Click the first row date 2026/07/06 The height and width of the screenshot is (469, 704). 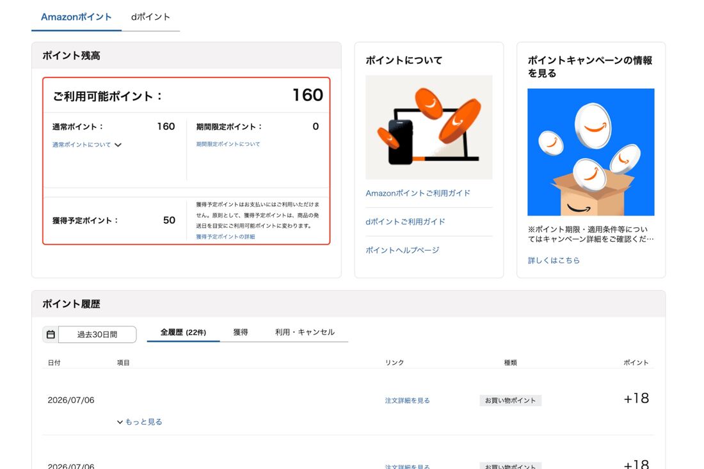(x=71, y=401)
